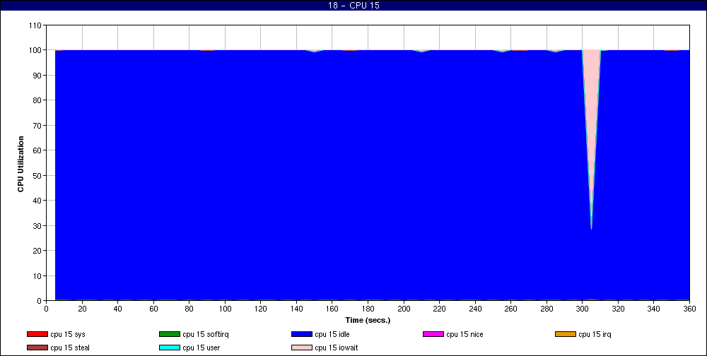Click the y-axis label 110

coord(36,25)
